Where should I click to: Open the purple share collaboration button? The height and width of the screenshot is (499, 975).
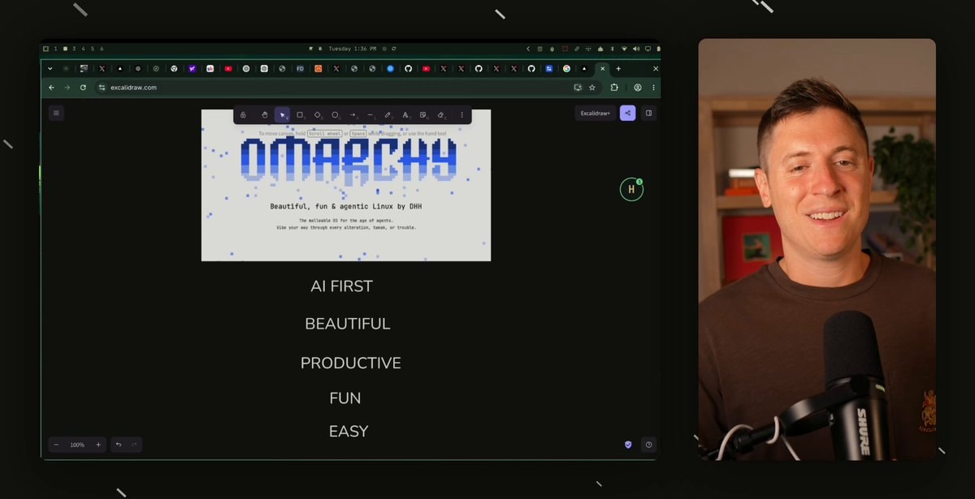627,114
